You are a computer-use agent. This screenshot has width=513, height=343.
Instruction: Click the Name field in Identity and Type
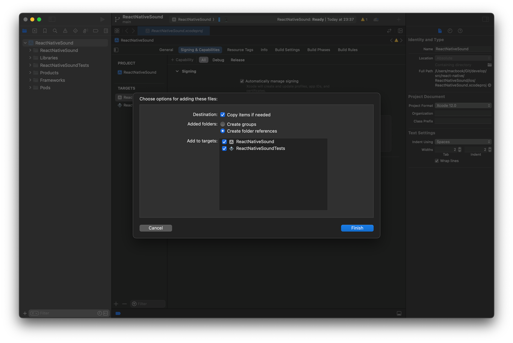click(x=463, y=49)
